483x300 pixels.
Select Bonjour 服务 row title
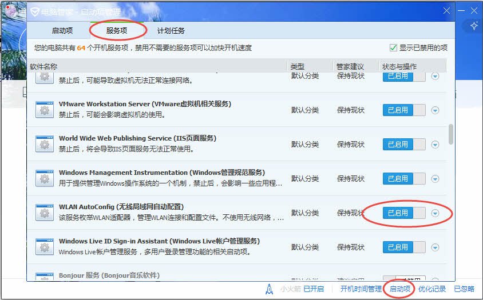tap(109, 275)
